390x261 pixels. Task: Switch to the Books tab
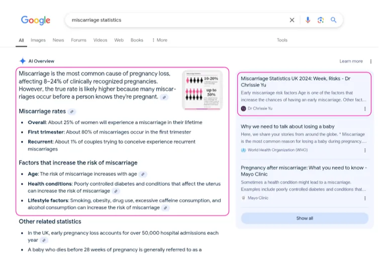137,40
